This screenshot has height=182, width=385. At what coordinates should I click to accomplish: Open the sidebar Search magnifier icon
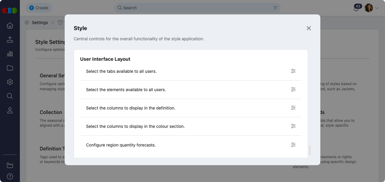[10, 96]
